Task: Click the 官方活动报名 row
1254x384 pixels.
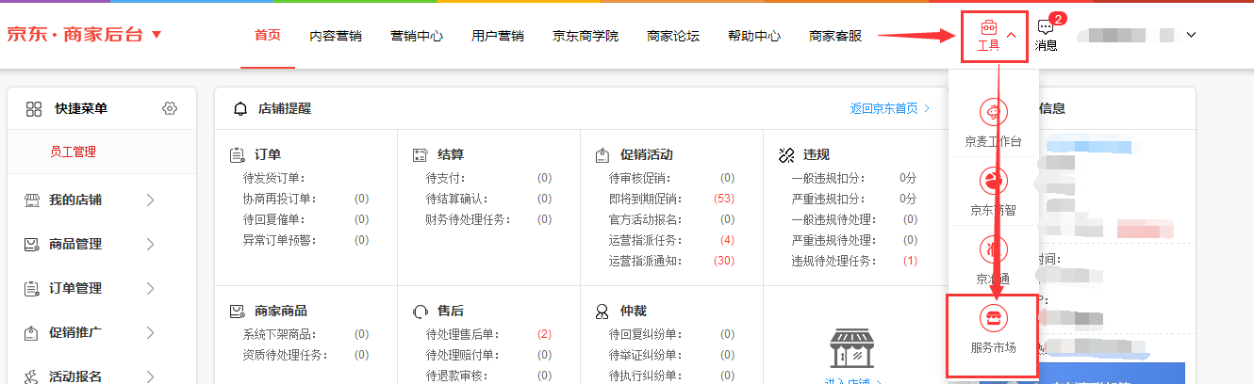Action: (x=671, y=219)
